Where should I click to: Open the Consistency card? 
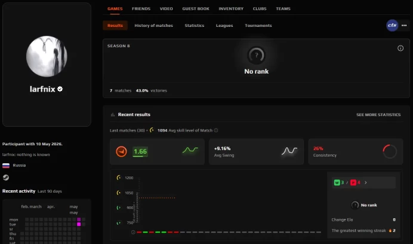[x=356, y=151]
